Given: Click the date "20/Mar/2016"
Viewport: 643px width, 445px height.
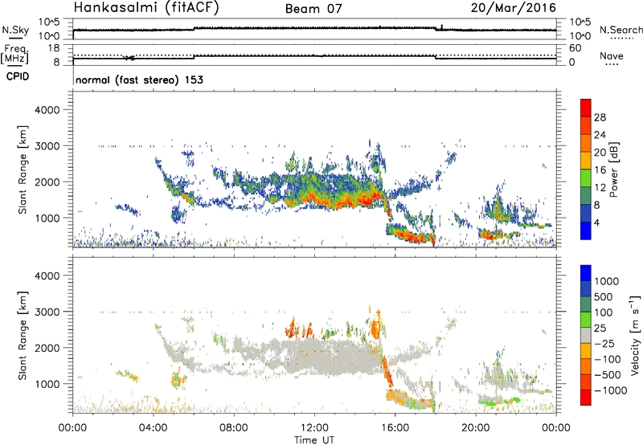Looking at the screenshot, I should pos(513,7).
